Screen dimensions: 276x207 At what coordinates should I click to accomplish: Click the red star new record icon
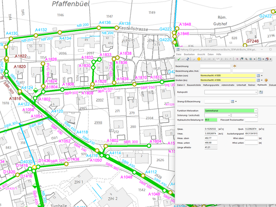pos(237,59)
